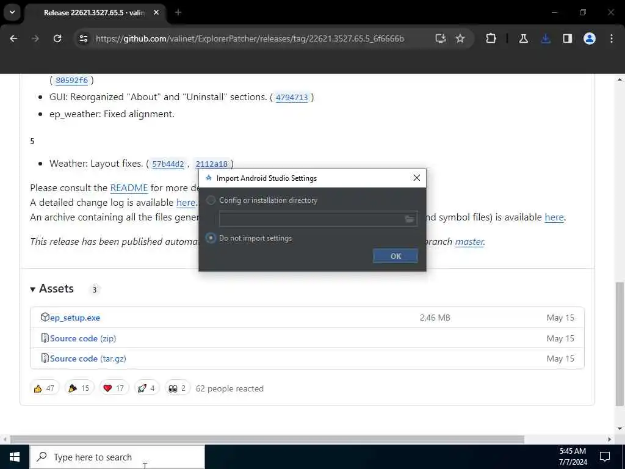The image size is (625, 469).
Task: Download Source code (tar.gz)
Action: pyautogui.click(x=88, y=358)
